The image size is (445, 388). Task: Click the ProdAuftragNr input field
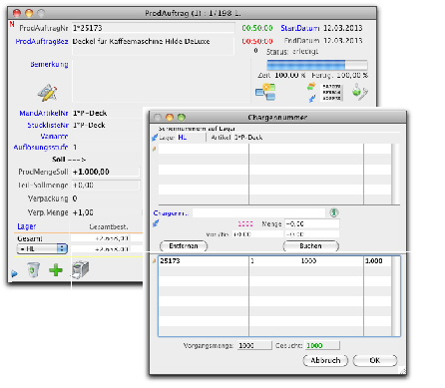(x=153, y=28)
